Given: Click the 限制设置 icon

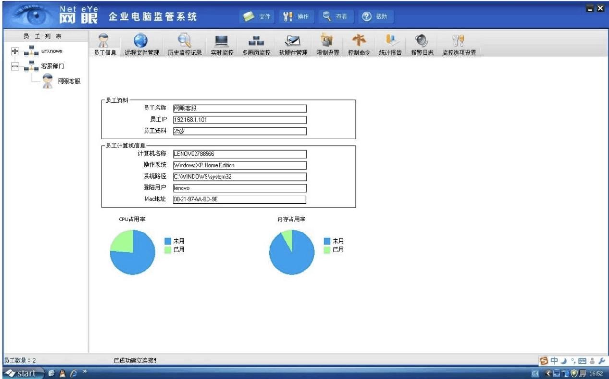Looking at the screenshot, I should pyautogui.click(x=328, y=41).
